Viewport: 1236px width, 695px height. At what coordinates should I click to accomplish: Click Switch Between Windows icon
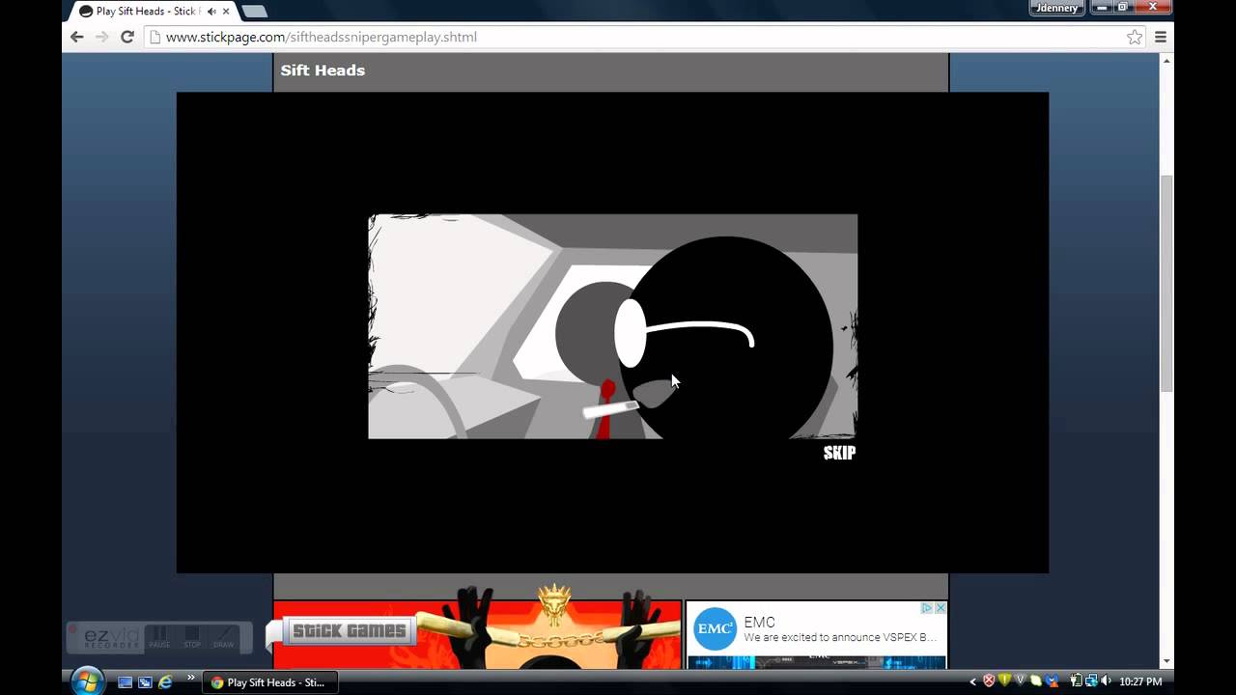pos(145,681)
